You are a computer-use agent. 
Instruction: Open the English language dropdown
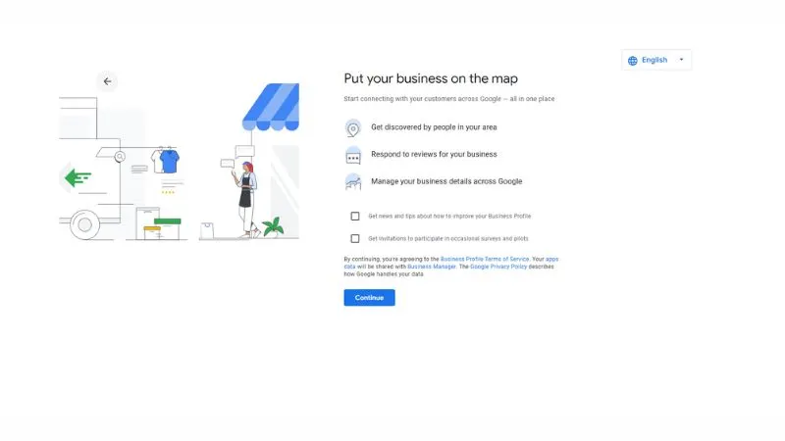[x=656, y=60]
